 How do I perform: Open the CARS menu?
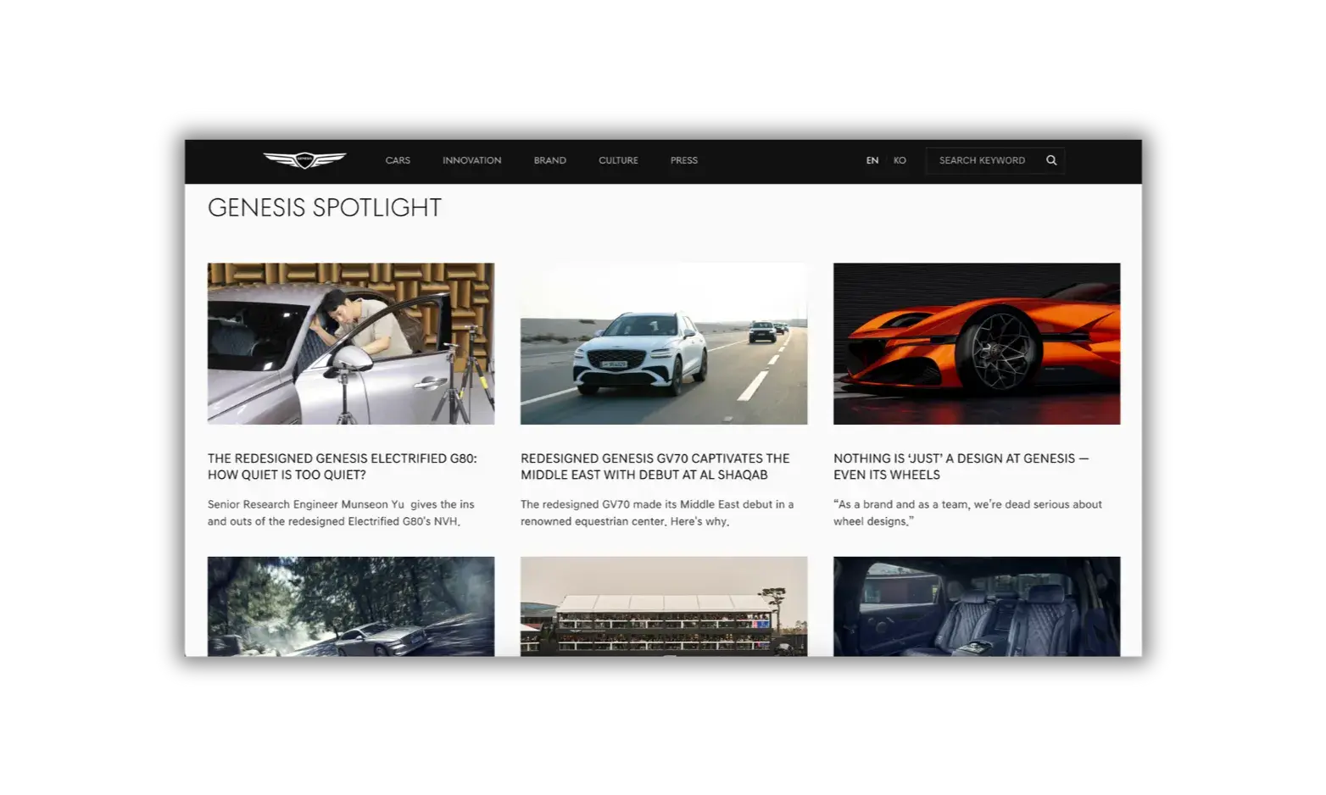click(x=398, y=160)
